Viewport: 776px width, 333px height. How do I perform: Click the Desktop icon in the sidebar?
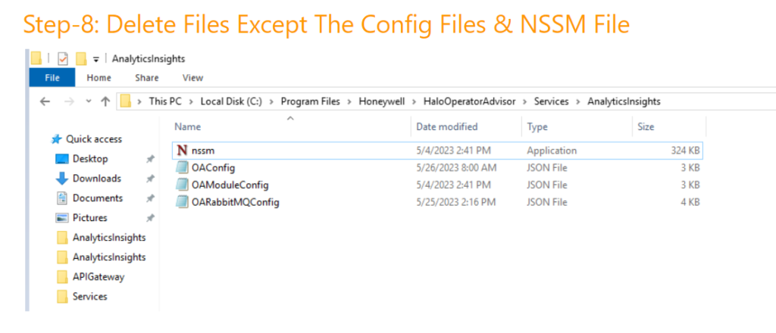63,159
